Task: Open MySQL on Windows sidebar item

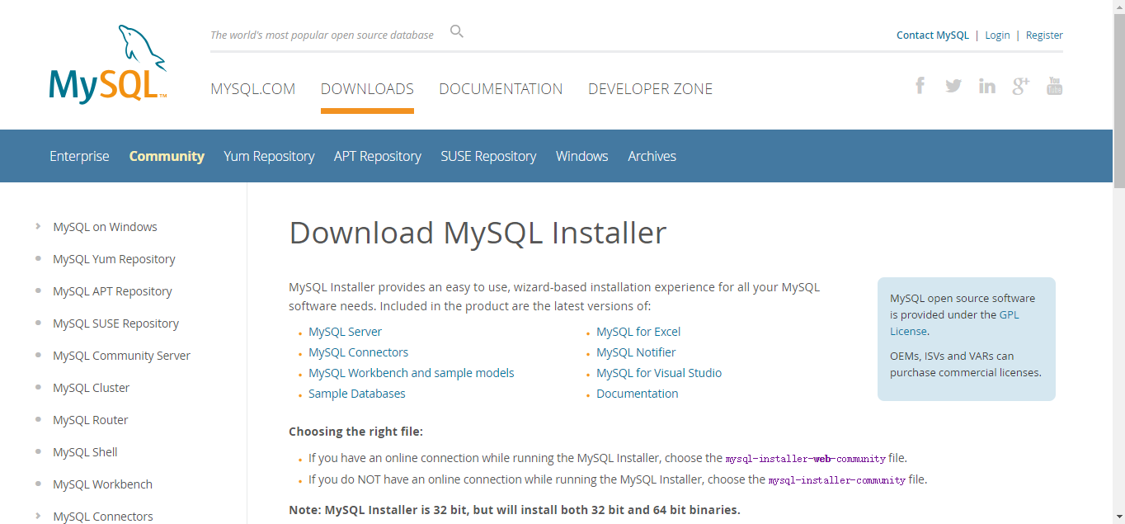Action: coord(105,227)
